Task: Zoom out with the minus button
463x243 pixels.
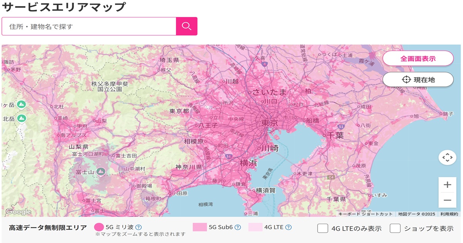Action: (447, 200)
